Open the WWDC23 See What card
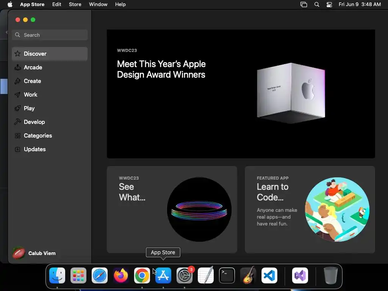Screen dimensions: 388x291 (x=172, y=209)
